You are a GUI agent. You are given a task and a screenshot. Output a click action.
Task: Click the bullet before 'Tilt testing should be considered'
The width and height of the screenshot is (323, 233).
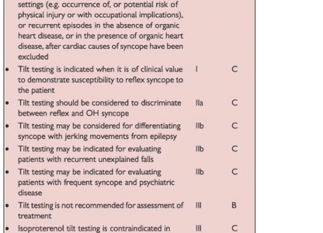[7, 103]
